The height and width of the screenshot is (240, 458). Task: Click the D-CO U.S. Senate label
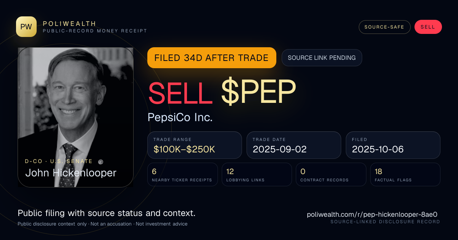tap(59, 162)
